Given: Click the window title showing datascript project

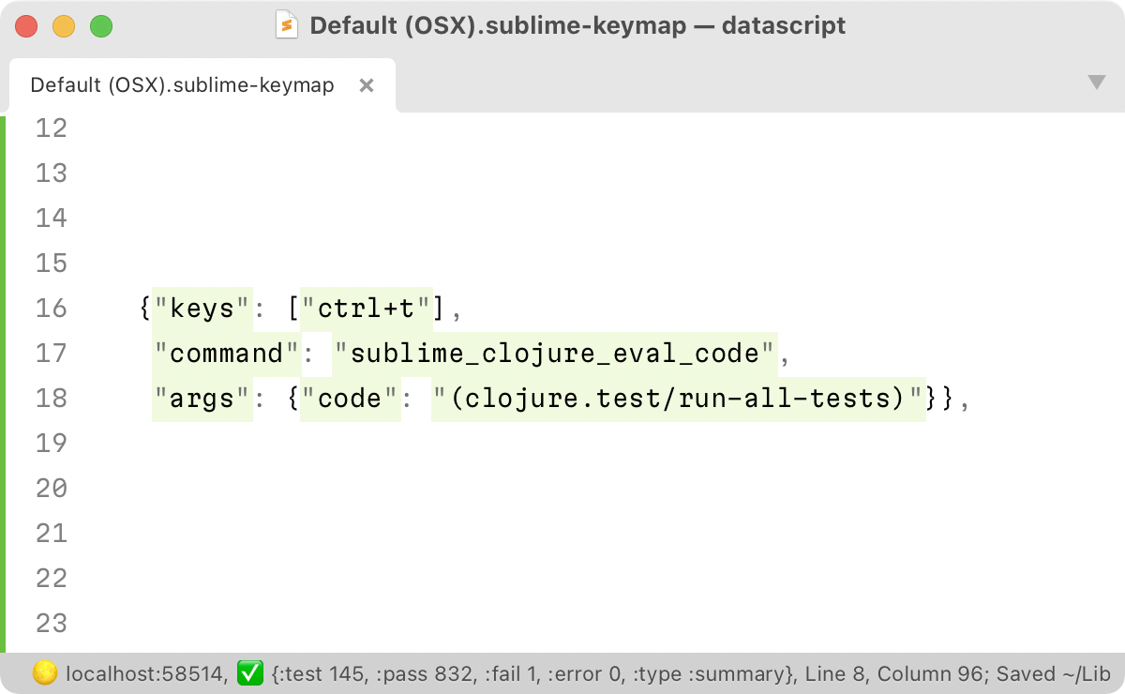Looking at the screenshot, I should coord(578,25).
